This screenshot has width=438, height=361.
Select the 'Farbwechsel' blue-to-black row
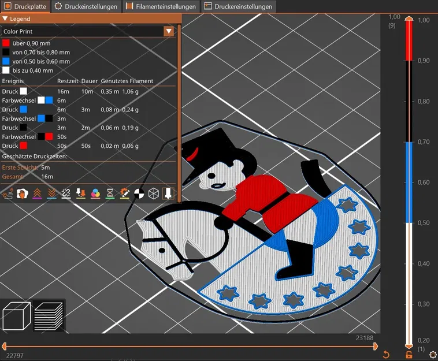88,118
